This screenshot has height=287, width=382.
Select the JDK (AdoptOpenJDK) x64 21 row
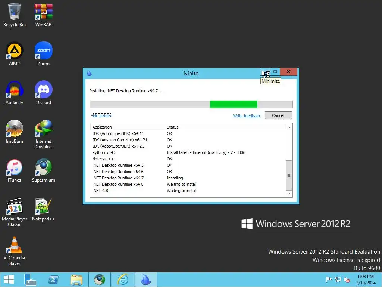click(x=188, y=146)
